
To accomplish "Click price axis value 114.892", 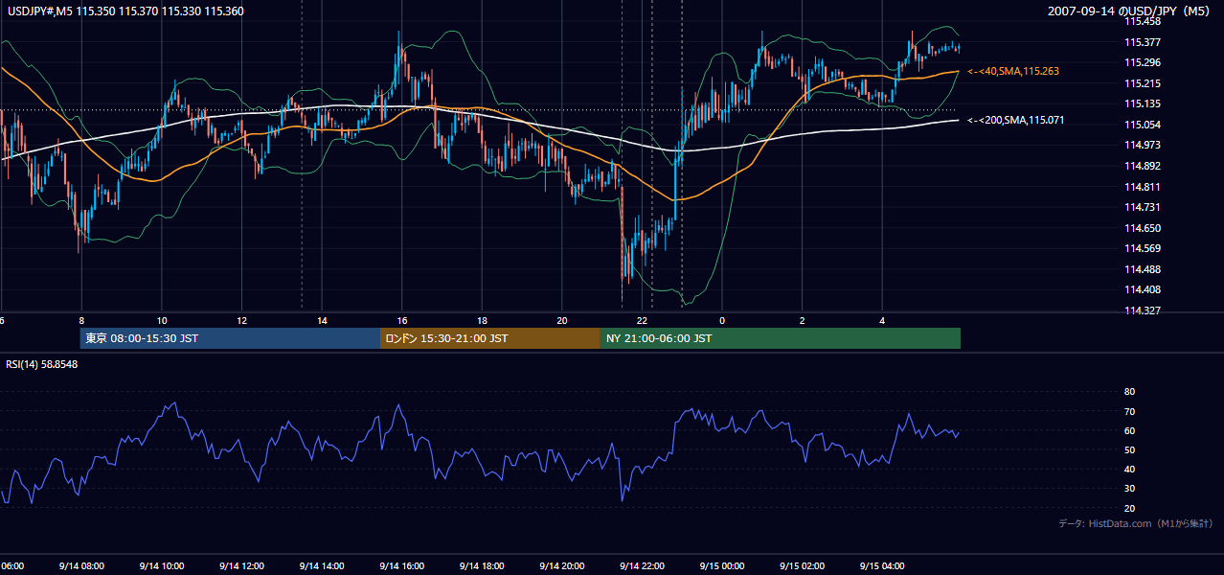I will click(x=1143, y=166).
